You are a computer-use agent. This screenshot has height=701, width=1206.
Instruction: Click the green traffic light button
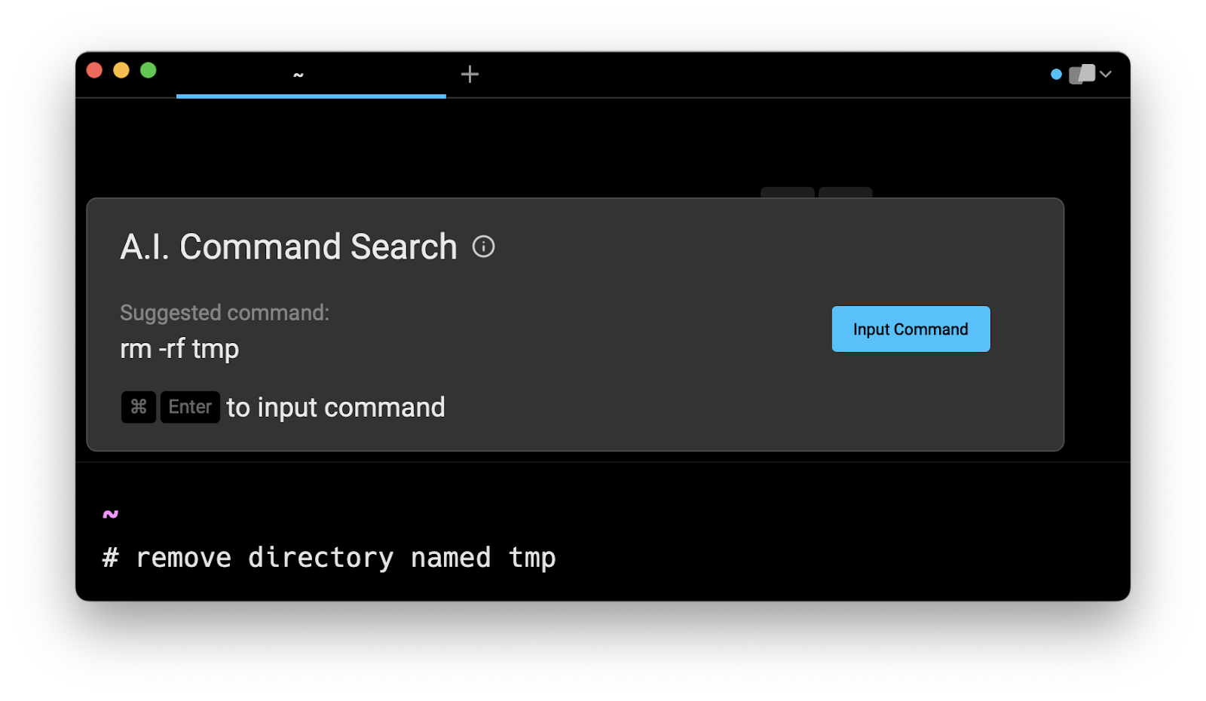[147, 69]
